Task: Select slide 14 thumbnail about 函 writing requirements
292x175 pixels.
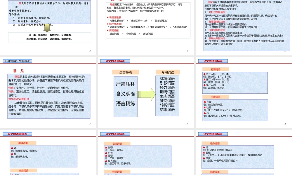Action: coord(48,27)
